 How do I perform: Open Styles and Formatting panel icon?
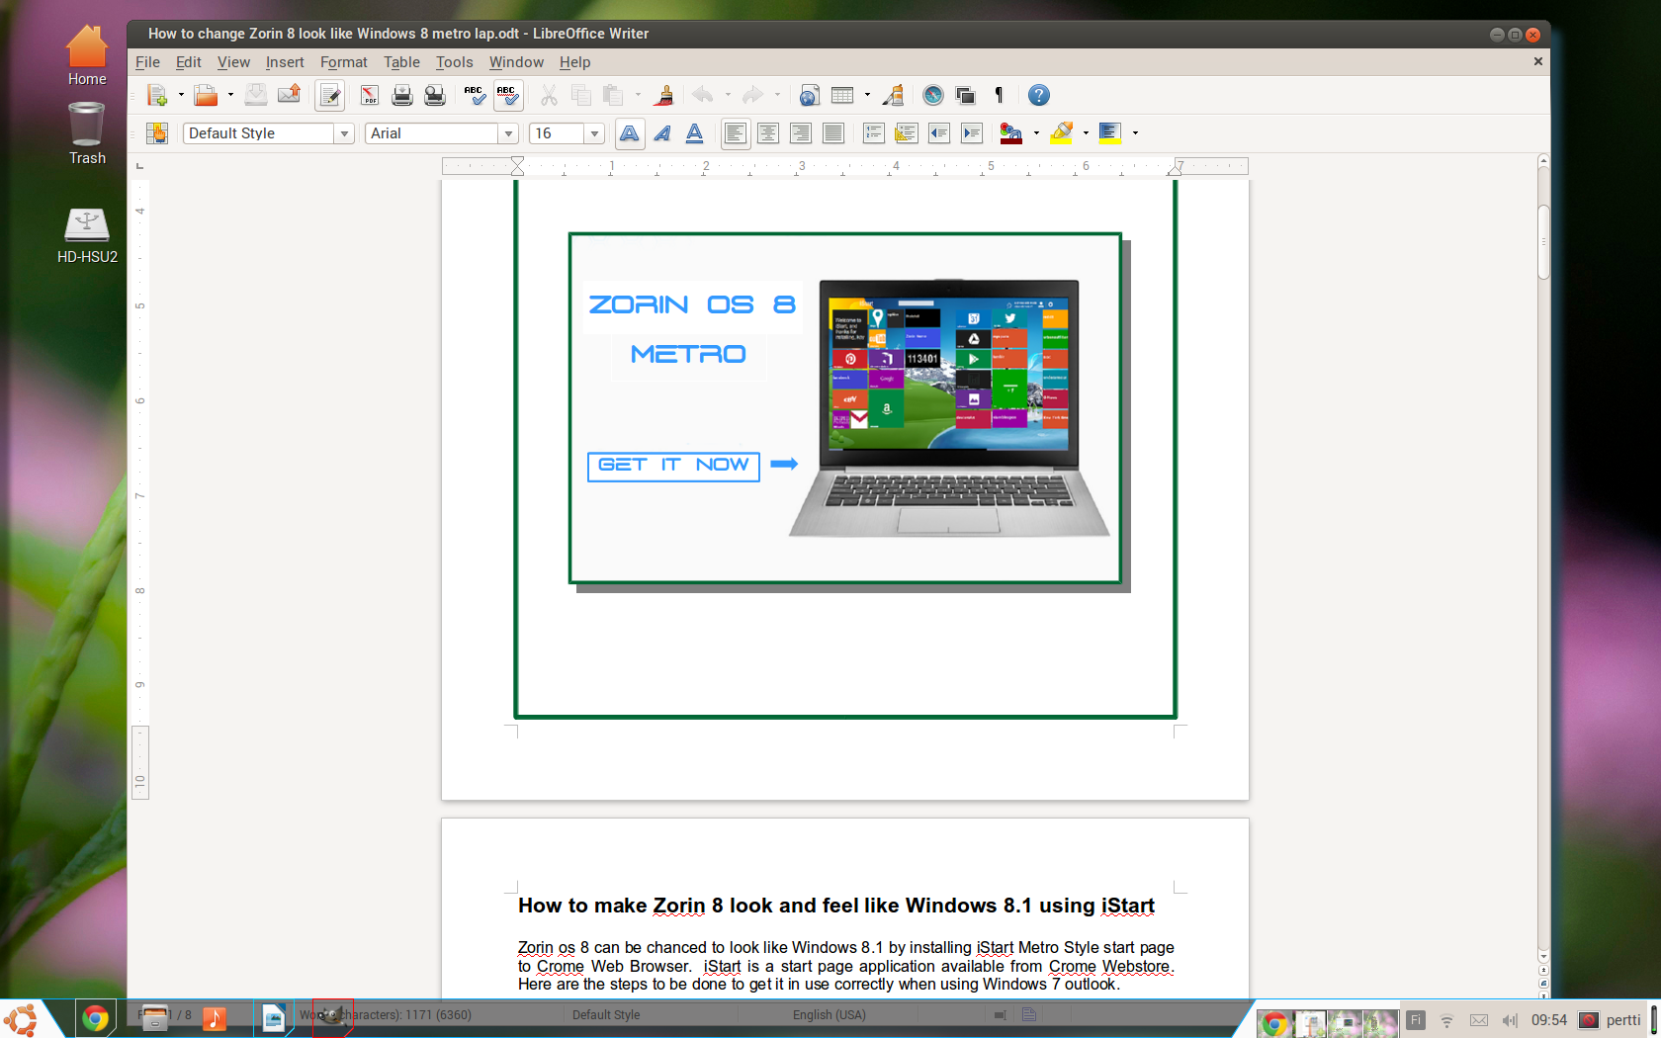pyautogui.click(x=157, y=133)
